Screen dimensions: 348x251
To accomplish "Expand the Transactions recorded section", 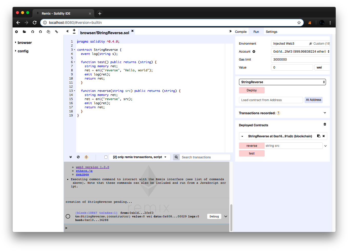I will (325, 113).
